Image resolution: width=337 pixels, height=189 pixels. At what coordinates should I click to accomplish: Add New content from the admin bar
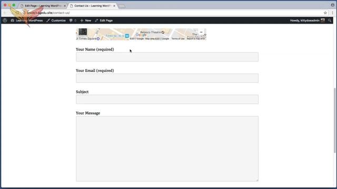(86, 20)
